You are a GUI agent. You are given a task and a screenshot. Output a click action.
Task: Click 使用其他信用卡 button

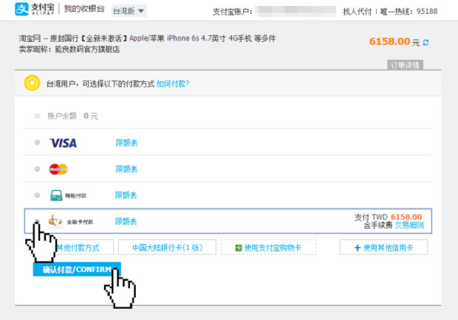point(383,248)
